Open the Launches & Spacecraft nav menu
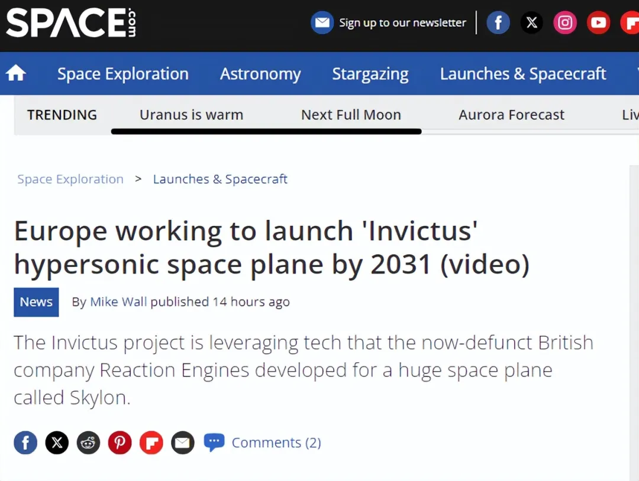Image resolution: width=639 pixels, height=481 pixels. (523, 74)
